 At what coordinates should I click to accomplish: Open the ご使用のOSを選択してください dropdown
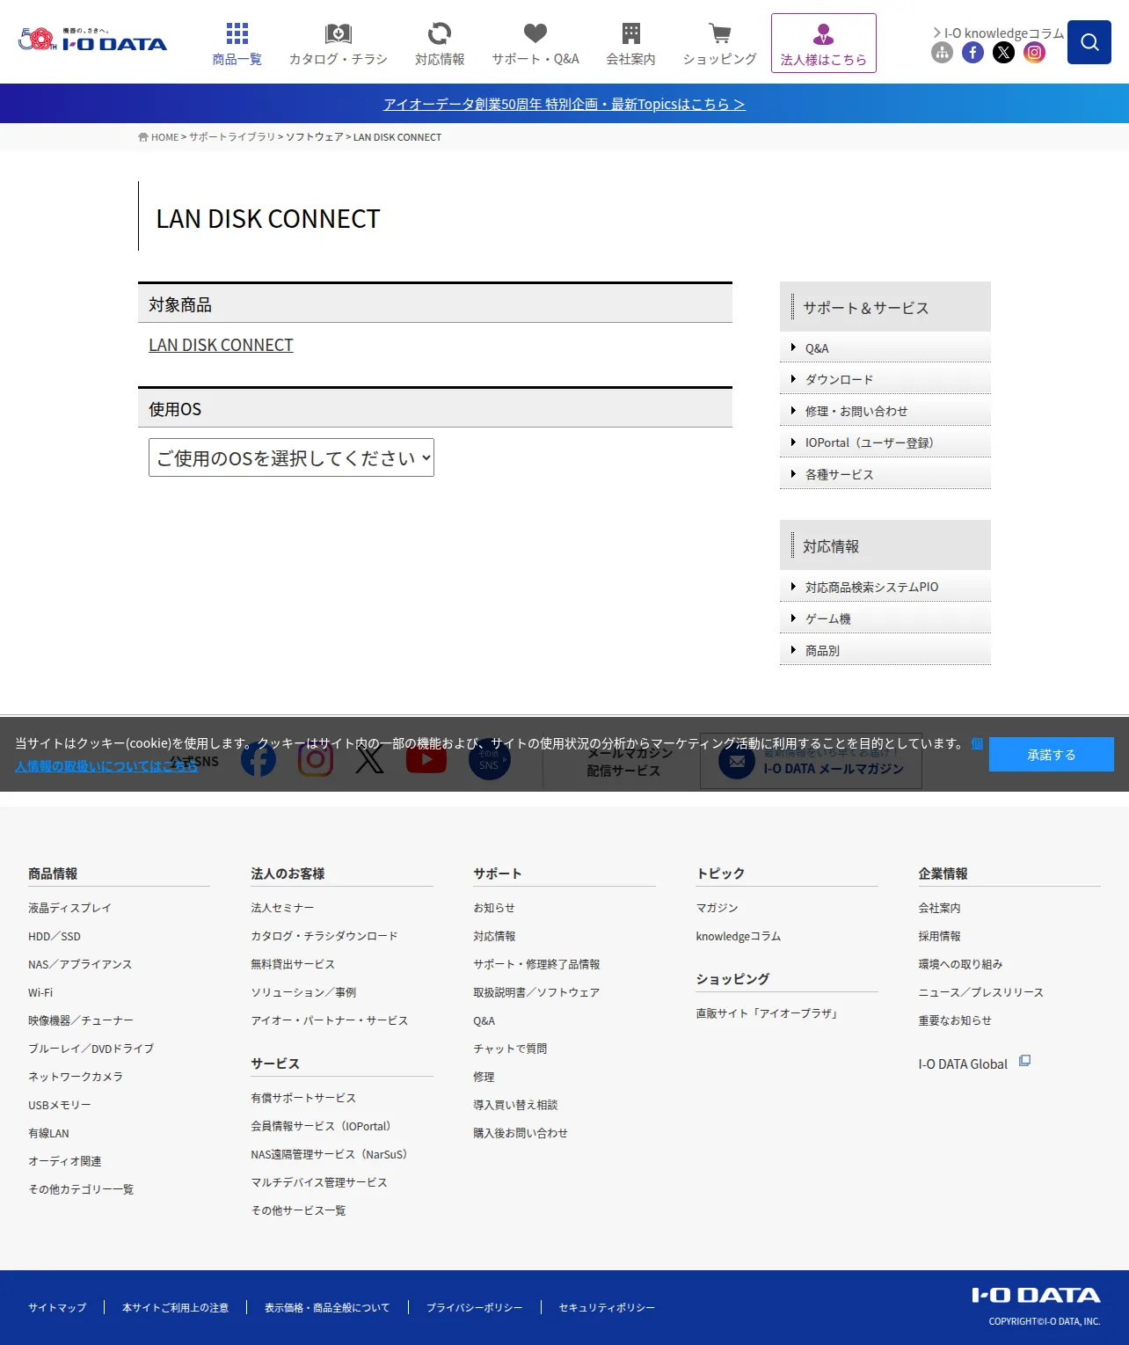(x=291, y=457)
